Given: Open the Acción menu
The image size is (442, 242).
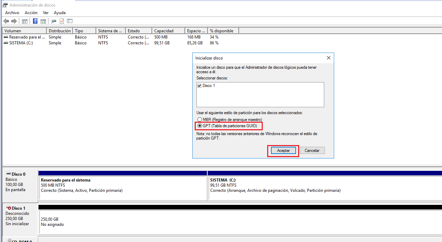Looking at the screenshot, I should click(31, 12).
